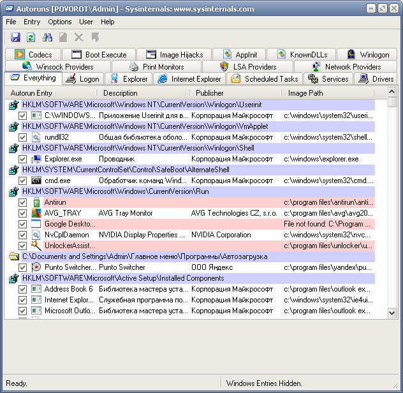The image size is (403, 393).
Task: Select the UnlockerAssistant wand icon
Action: [x=36, y=246]
